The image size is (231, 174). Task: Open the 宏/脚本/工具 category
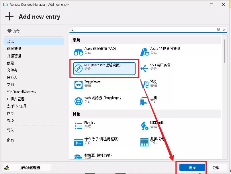[34, 106]
